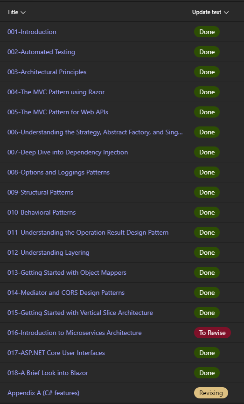
Task: Open 016-Introduction to Microservices Architecture
Action: (x=75, y=333)
